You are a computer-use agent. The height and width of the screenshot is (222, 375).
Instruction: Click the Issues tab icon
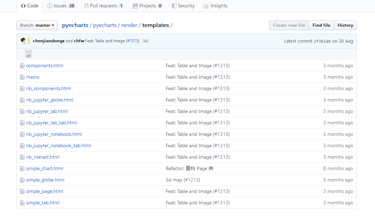(x=50, y=6)
